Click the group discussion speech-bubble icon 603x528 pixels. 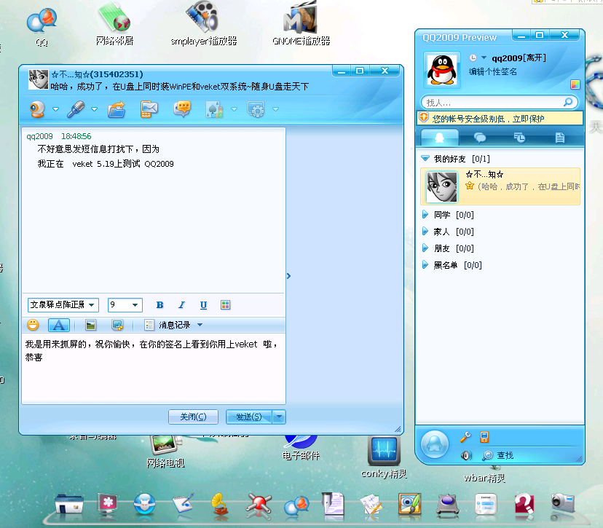click(182, 109)
